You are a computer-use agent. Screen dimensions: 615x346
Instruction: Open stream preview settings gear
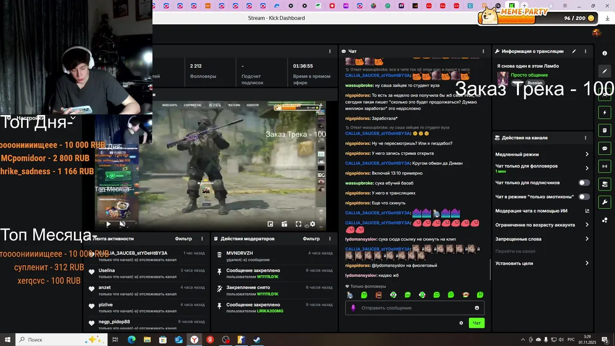312,224
